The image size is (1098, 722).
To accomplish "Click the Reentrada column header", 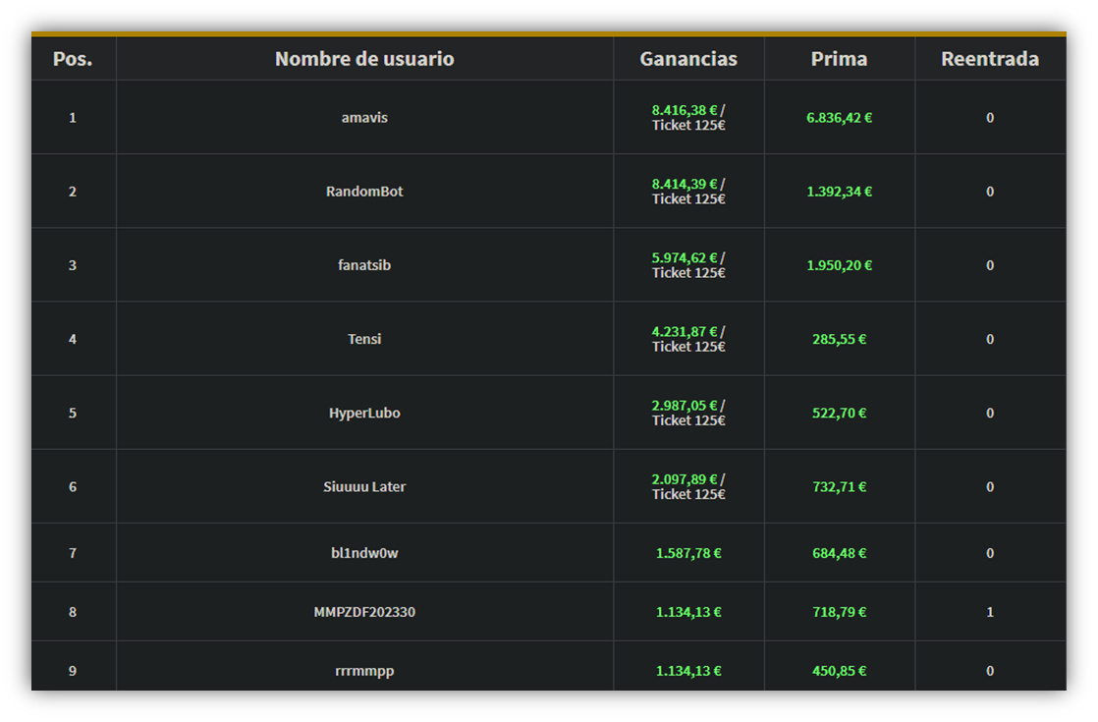I will coord(989,59).
